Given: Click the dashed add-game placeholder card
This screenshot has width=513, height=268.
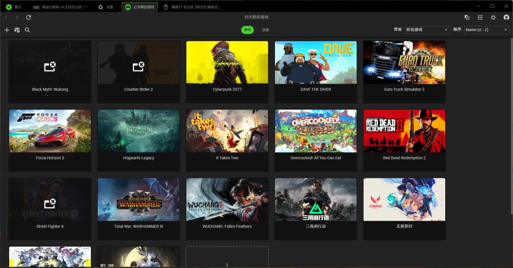Looking at the screenshot, I should [227, 257].
